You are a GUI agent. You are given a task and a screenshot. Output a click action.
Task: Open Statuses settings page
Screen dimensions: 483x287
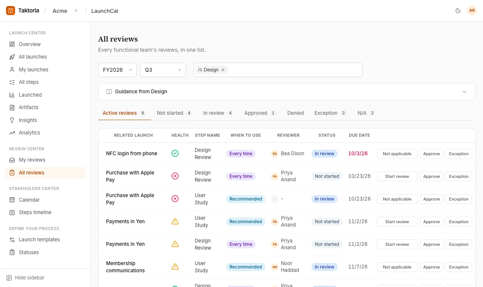point(45,252)
